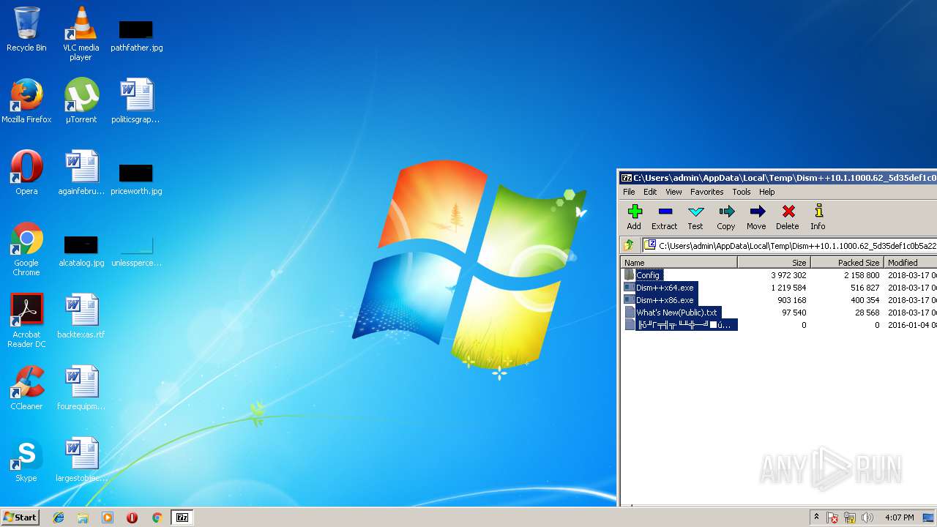Select the Google Chrome desktop shortcut
The width and height of the screenshot is (937, 527).
26,249
